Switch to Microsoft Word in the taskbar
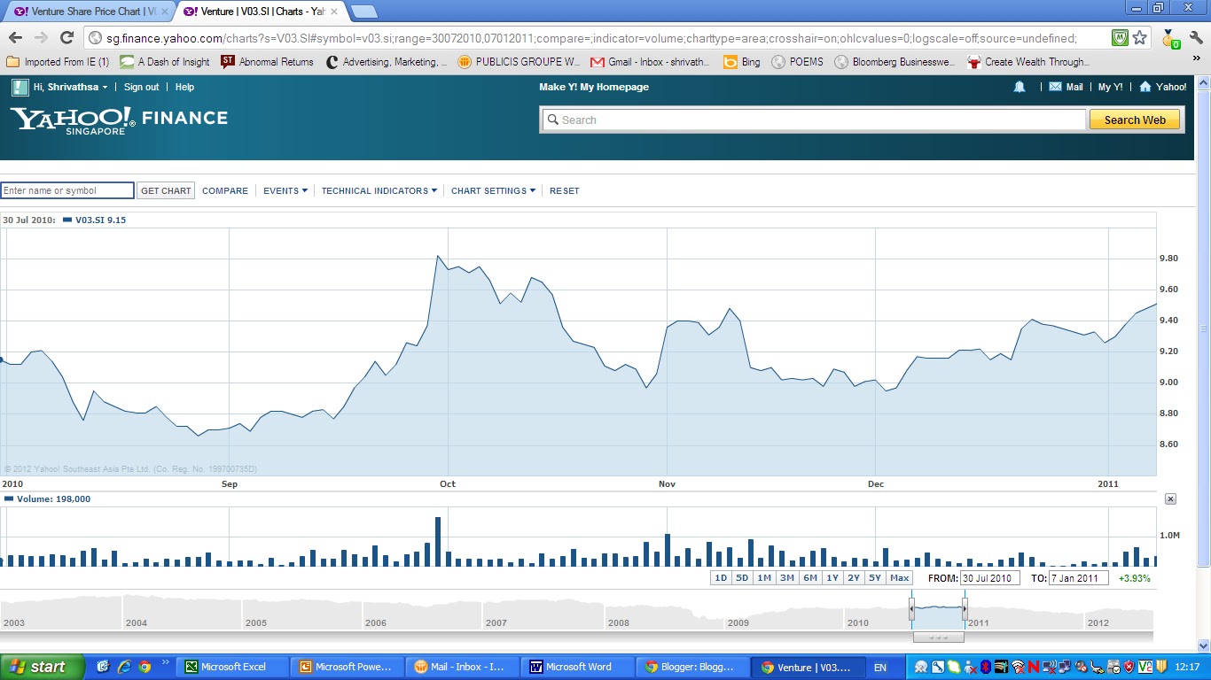1211x680 pixels. coord(578,667)
